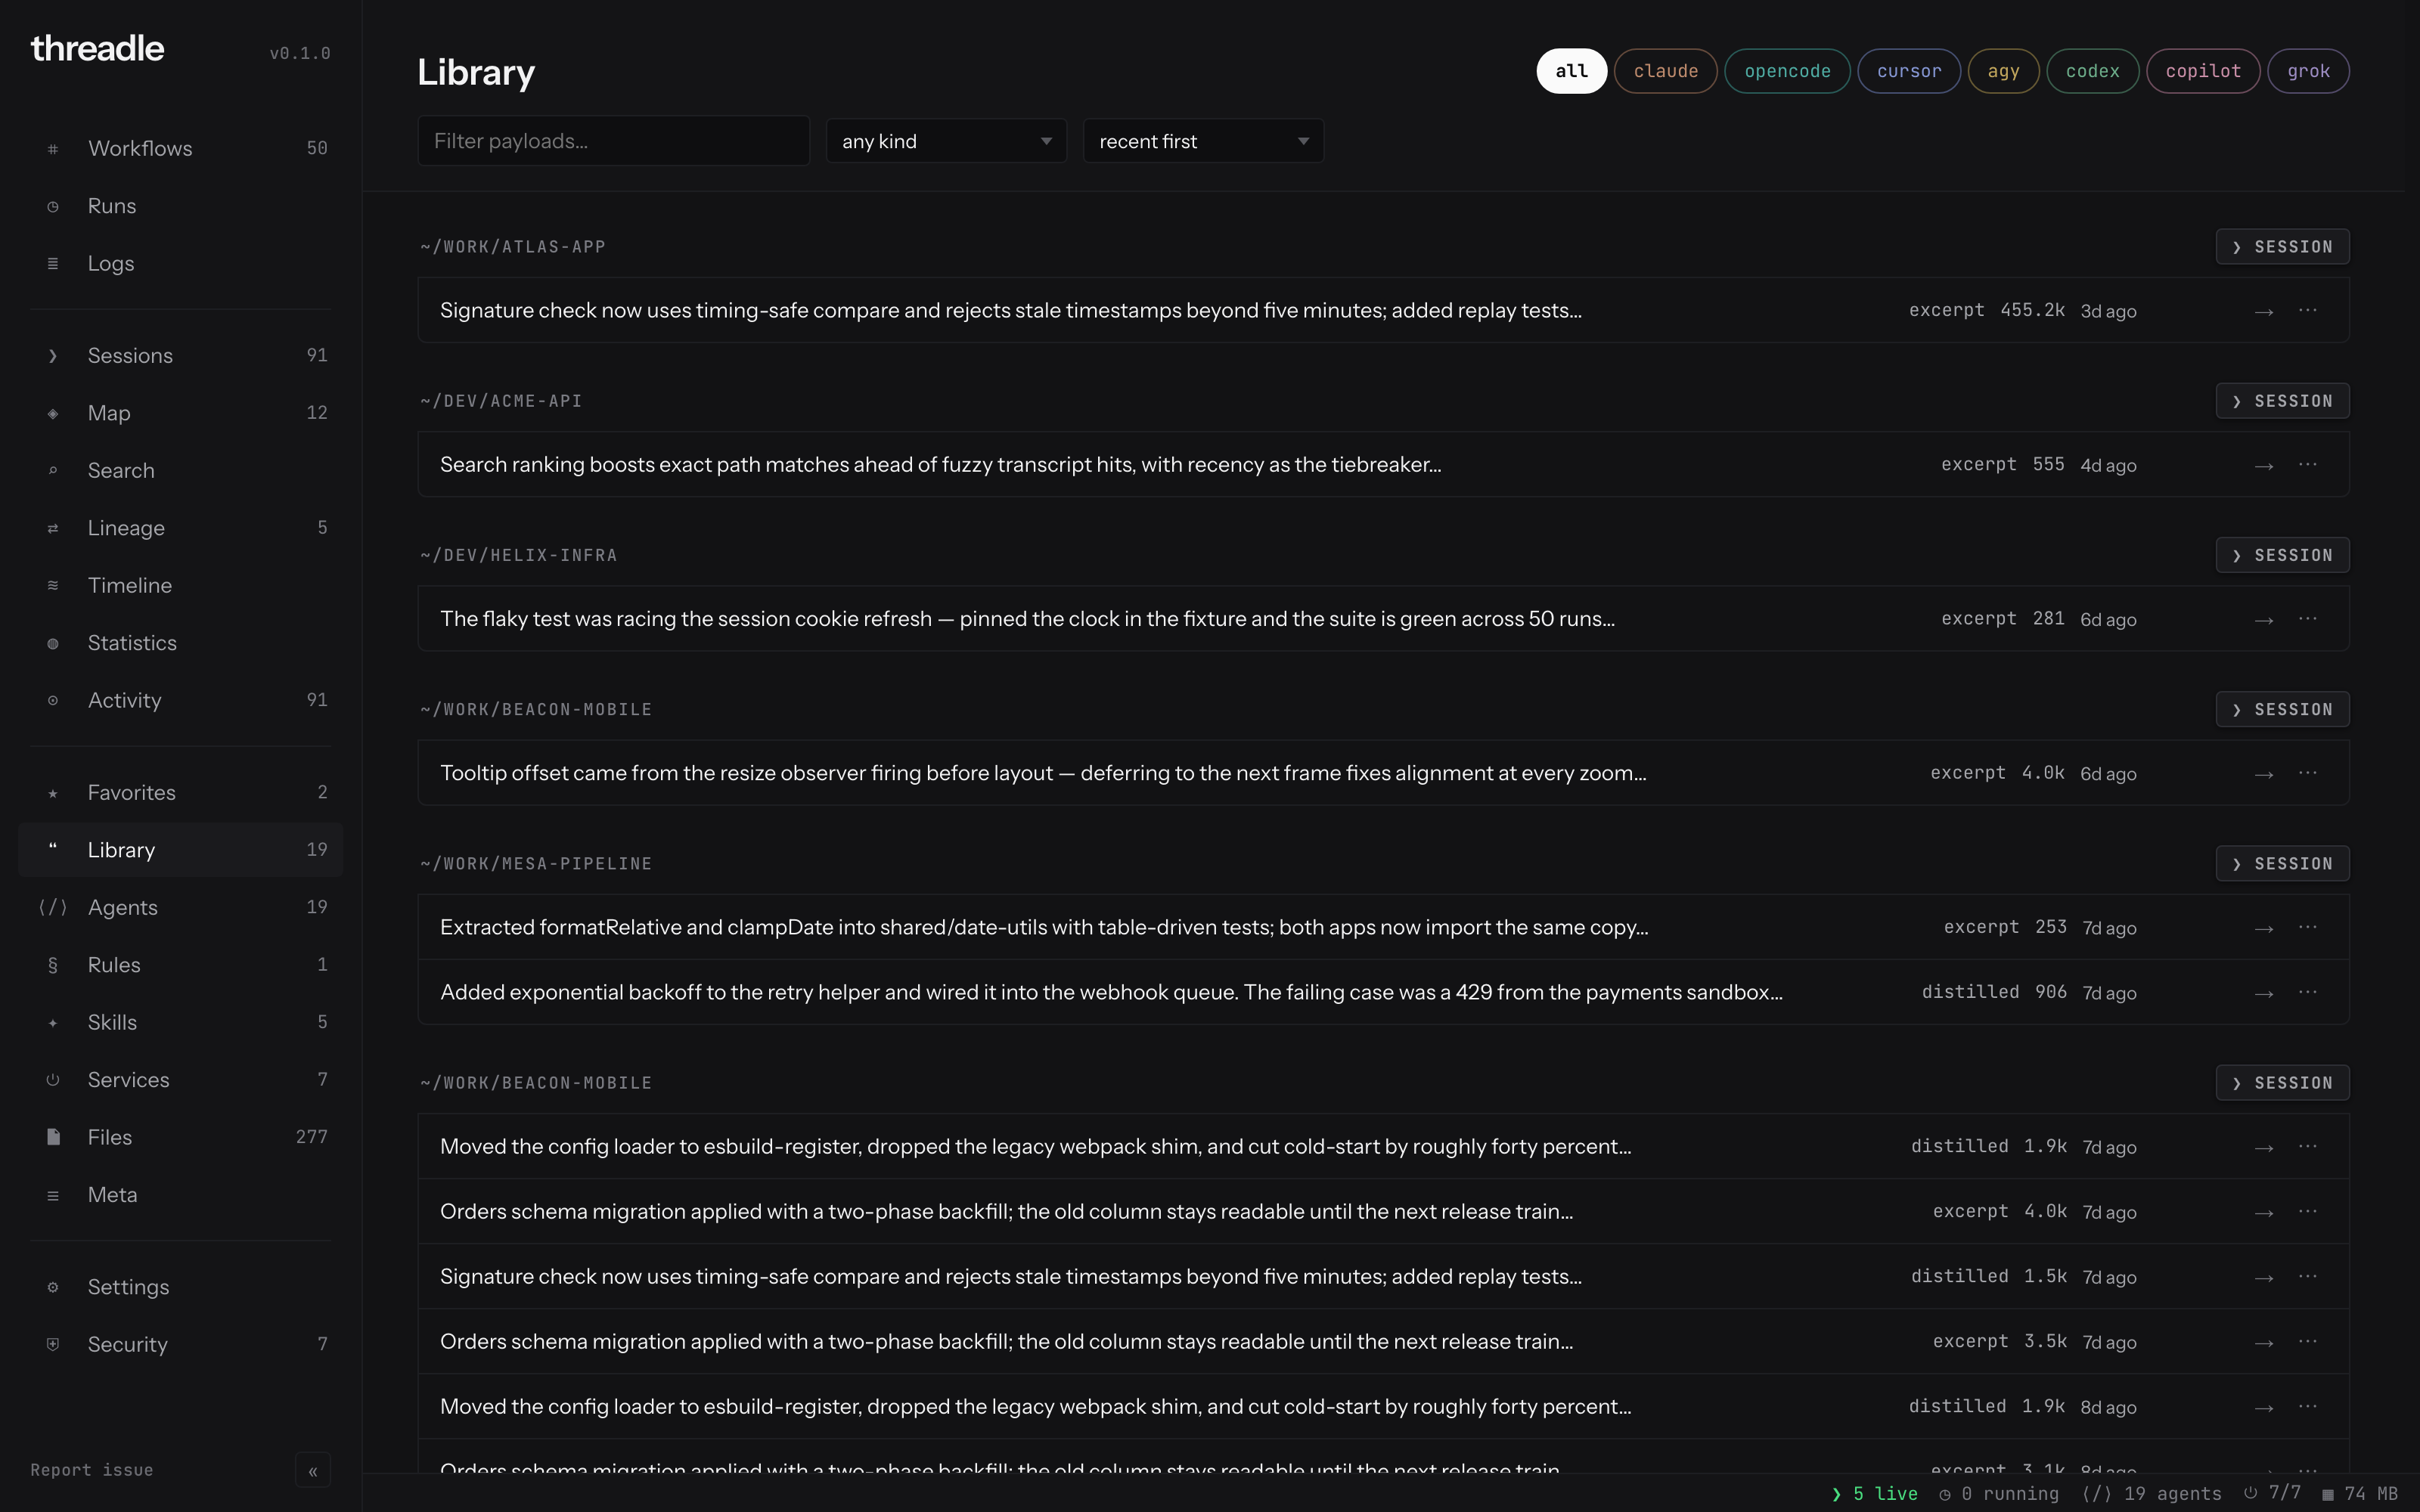Filter by grok agent pill
This screenshot has height=1512, width=2420.
pos(2308,71)
